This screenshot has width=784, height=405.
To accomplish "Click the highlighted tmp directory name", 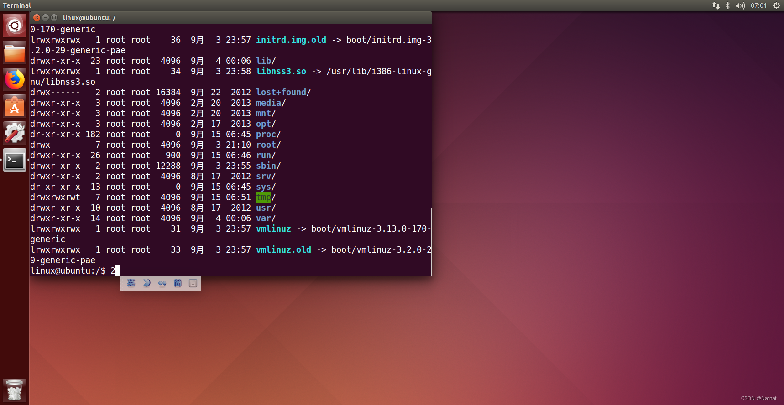I will point(263,197).
